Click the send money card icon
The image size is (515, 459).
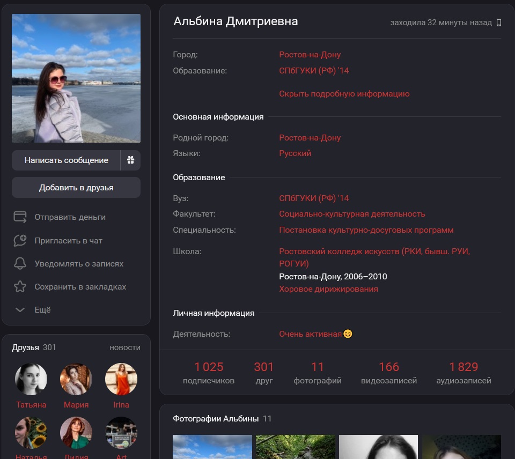point(20,217)
